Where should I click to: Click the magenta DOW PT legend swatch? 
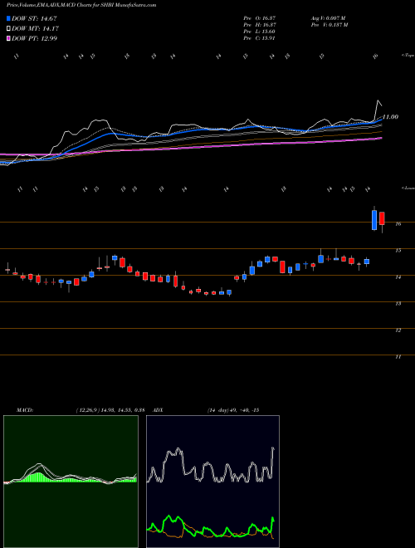point(8,38)
